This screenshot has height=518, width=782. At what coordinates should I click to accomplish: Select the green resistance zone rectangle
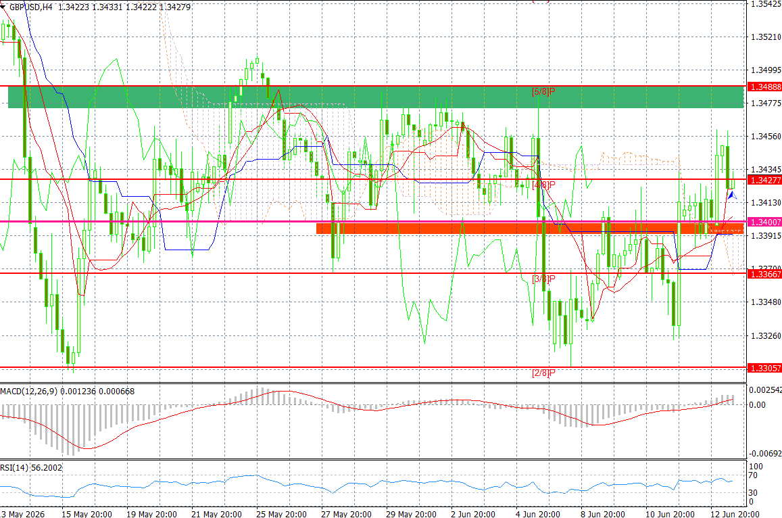pyautogui.click(x=376, y=97)
